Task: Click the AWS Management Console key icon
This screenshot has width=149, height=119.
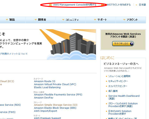Action: pyautogui.click(x=50, y=5)
